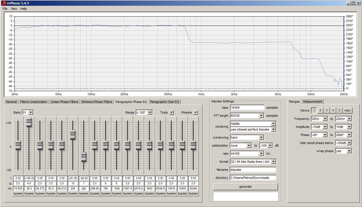Toggle bypass for the 239 Hz band
Image resolution: width=362 pixels, height=207 pixels.
click(73, 193)
